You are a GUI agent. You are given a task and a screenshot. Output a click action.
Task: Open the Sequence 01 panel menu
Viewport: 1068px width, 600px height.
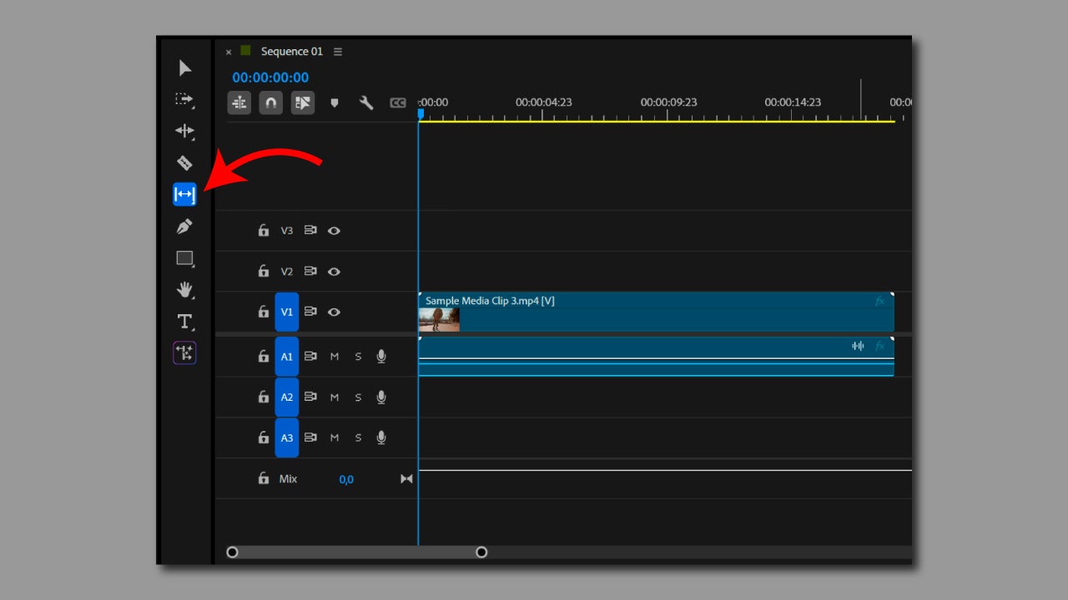338,52
